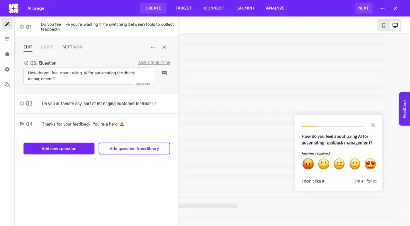The image size is (410, 226).
Task: Go to the LAUNCH tab
Action: (x=245, y=8)
